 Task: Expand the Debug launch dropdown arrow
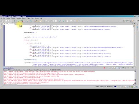pos(17,21)
